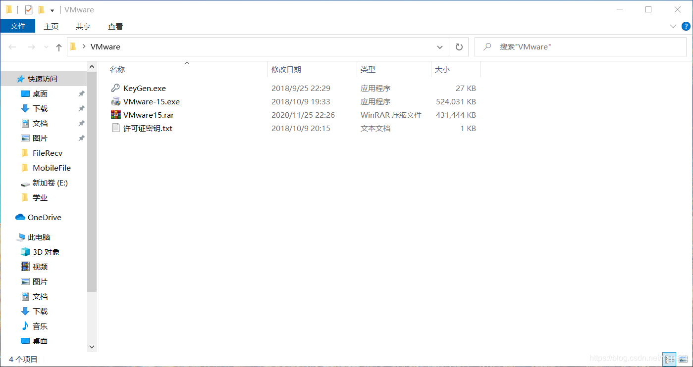Switch to large icons view in status bar
Screen dimensions: 693x367
pyautogui.click(x=683, y=359)
